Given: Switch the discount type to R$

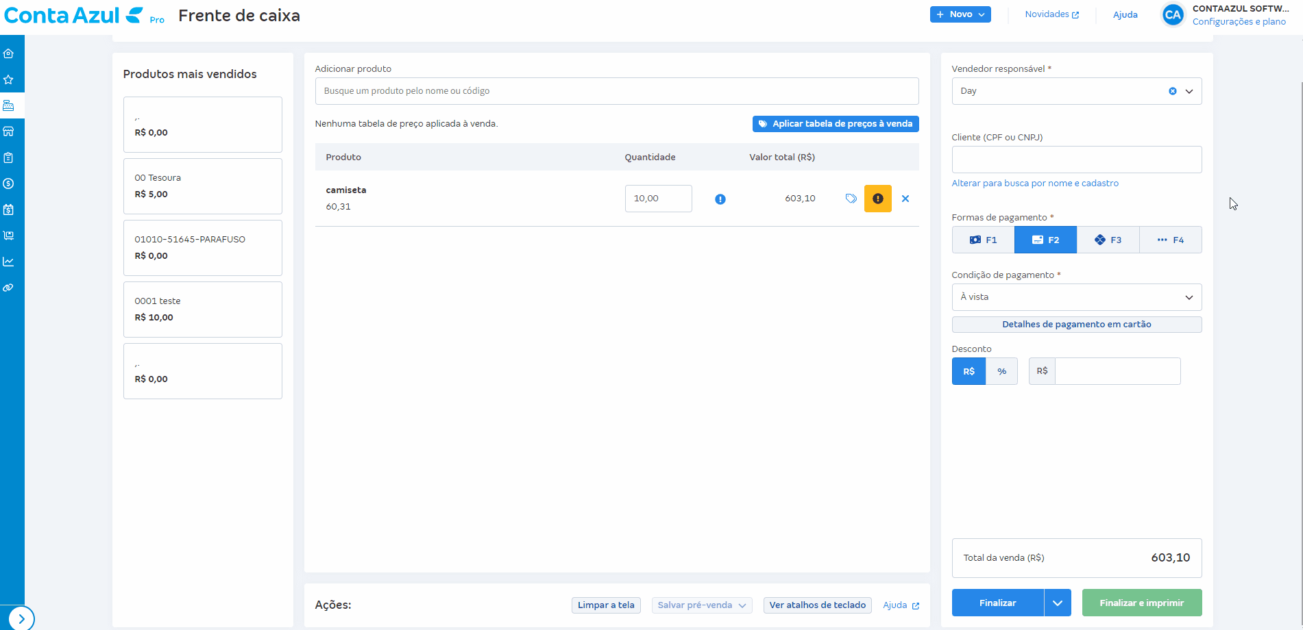Looking at the screenshot, I should (969, 371).
